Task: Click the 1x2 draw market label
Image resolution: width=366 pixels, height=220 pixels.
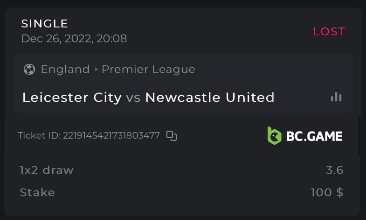Action: 47,170
